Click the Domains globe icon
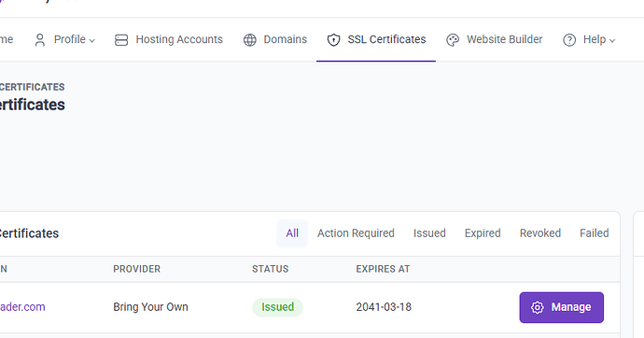Screen dimensions: 644x338 pyautogui.click(x=250, y=40)
